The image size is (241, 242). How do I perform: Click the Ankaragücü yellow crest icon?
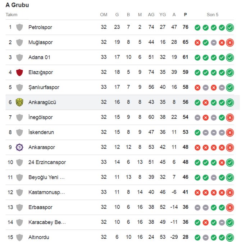click(x=19, y=102)
